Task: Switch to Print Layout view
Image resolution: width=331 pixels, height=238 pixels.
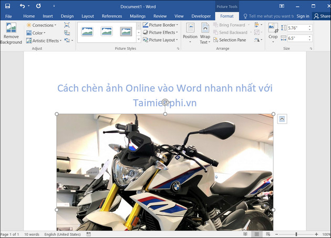Action: (x=257, y=234)
